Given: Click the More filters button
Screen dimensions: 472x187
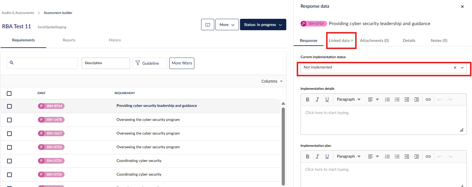Looking at the screenshot, I should [x=182, y=63].
